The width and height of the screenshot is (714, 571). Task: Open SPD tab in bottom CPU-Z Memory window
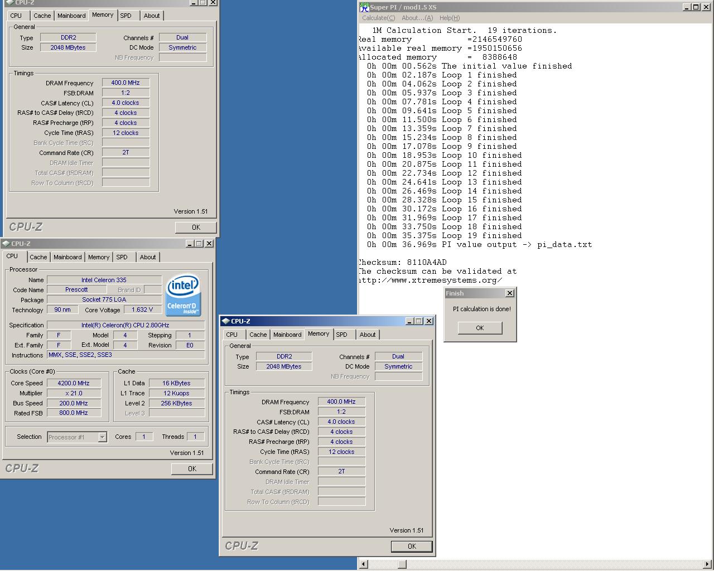point(342,335)
